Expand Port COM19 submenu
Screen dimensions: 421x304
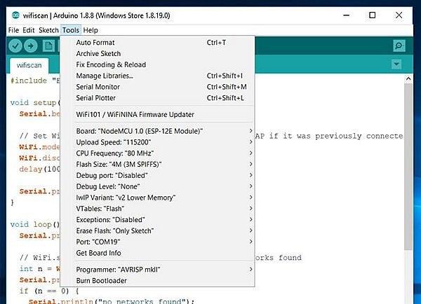point(158,242)
